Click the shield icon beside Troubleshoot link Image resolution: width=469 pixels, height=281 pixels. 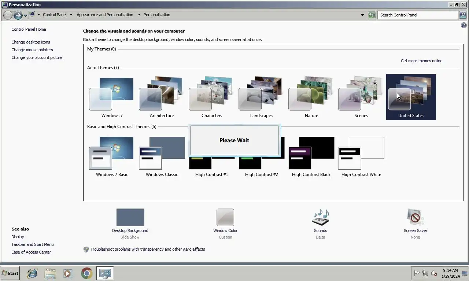[86, 249]
